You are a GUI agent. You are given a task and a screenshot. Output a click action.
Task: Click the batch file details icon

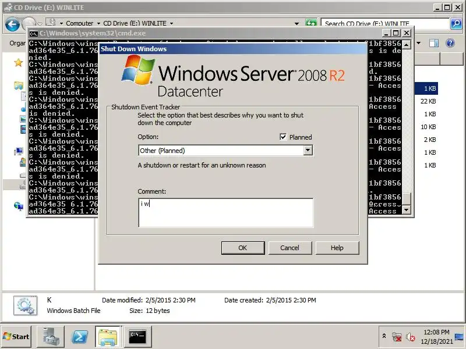pyautogui.click(x=26, y=306)
